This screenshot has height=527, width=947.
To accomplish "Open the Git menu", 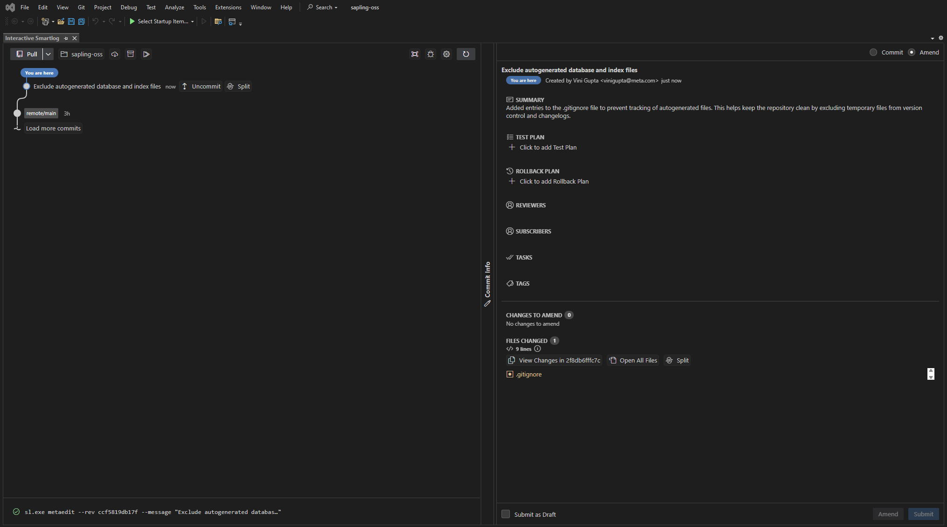I will pyautogui.click(x=81, y=7).
